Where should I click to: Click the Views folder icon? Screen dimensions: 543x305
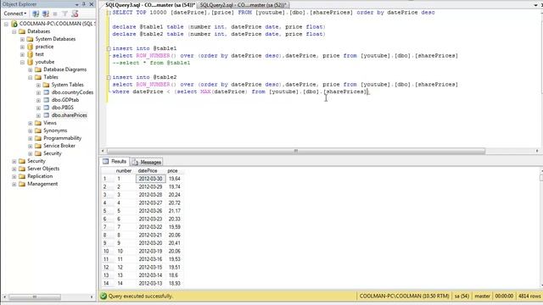(x=38, y=123)
